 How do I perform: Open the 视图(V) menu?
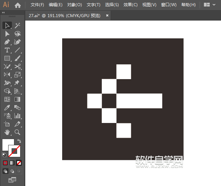149,5
